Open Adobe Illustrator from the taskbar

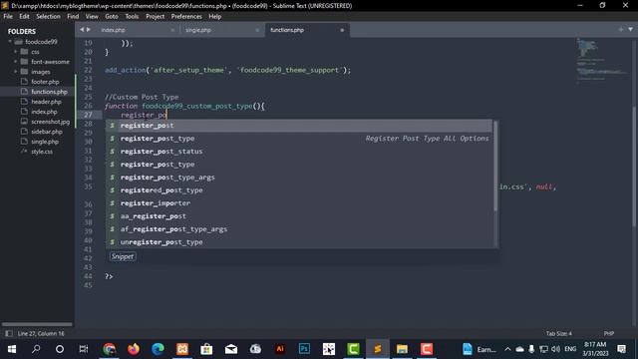pyautogui.click(x=280, y=349)
